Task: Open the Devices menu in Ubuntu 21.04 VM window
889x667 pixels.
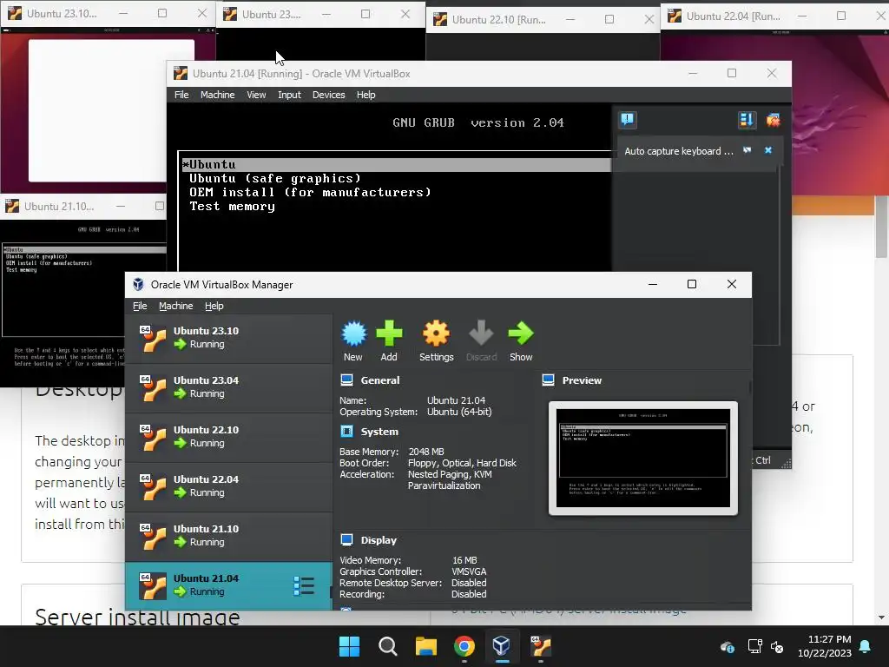Action: pyautogui.click(x=328, y=95)
